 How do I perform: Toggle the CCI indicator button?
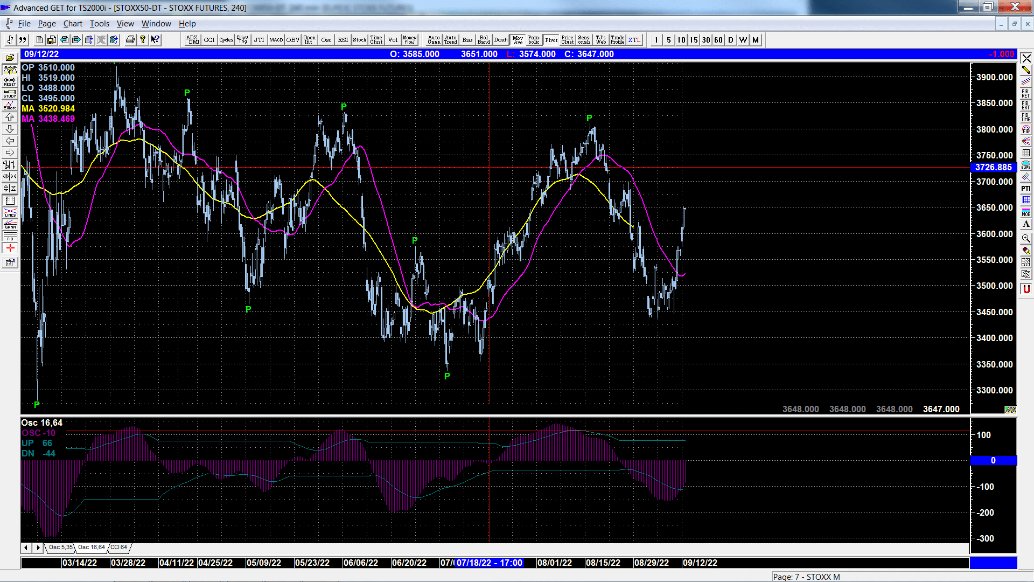click(x=209, y=40)
